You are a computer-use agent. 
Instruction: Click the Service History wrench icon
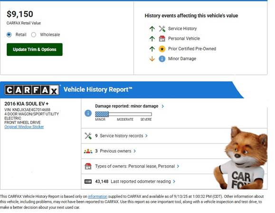tap(162, 29)
